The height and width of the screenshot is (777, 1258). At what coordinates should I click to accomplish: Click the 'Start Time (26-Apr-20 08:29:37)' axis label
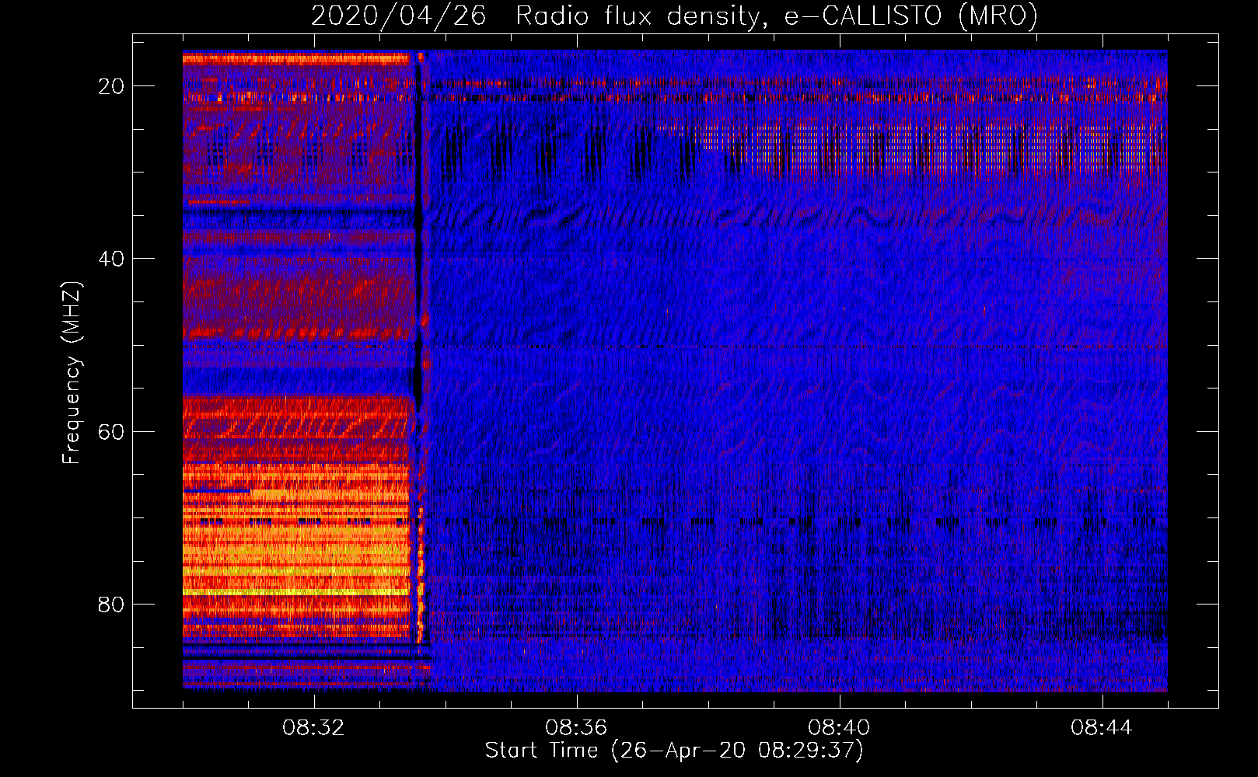point(674,751)
